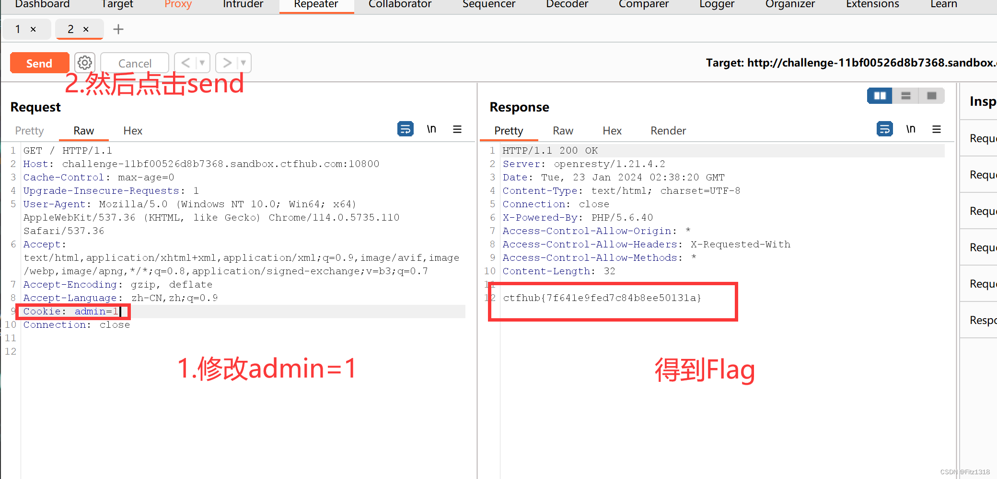Open Response pane hamburger menu
The image size is (997, 479).
937,129
